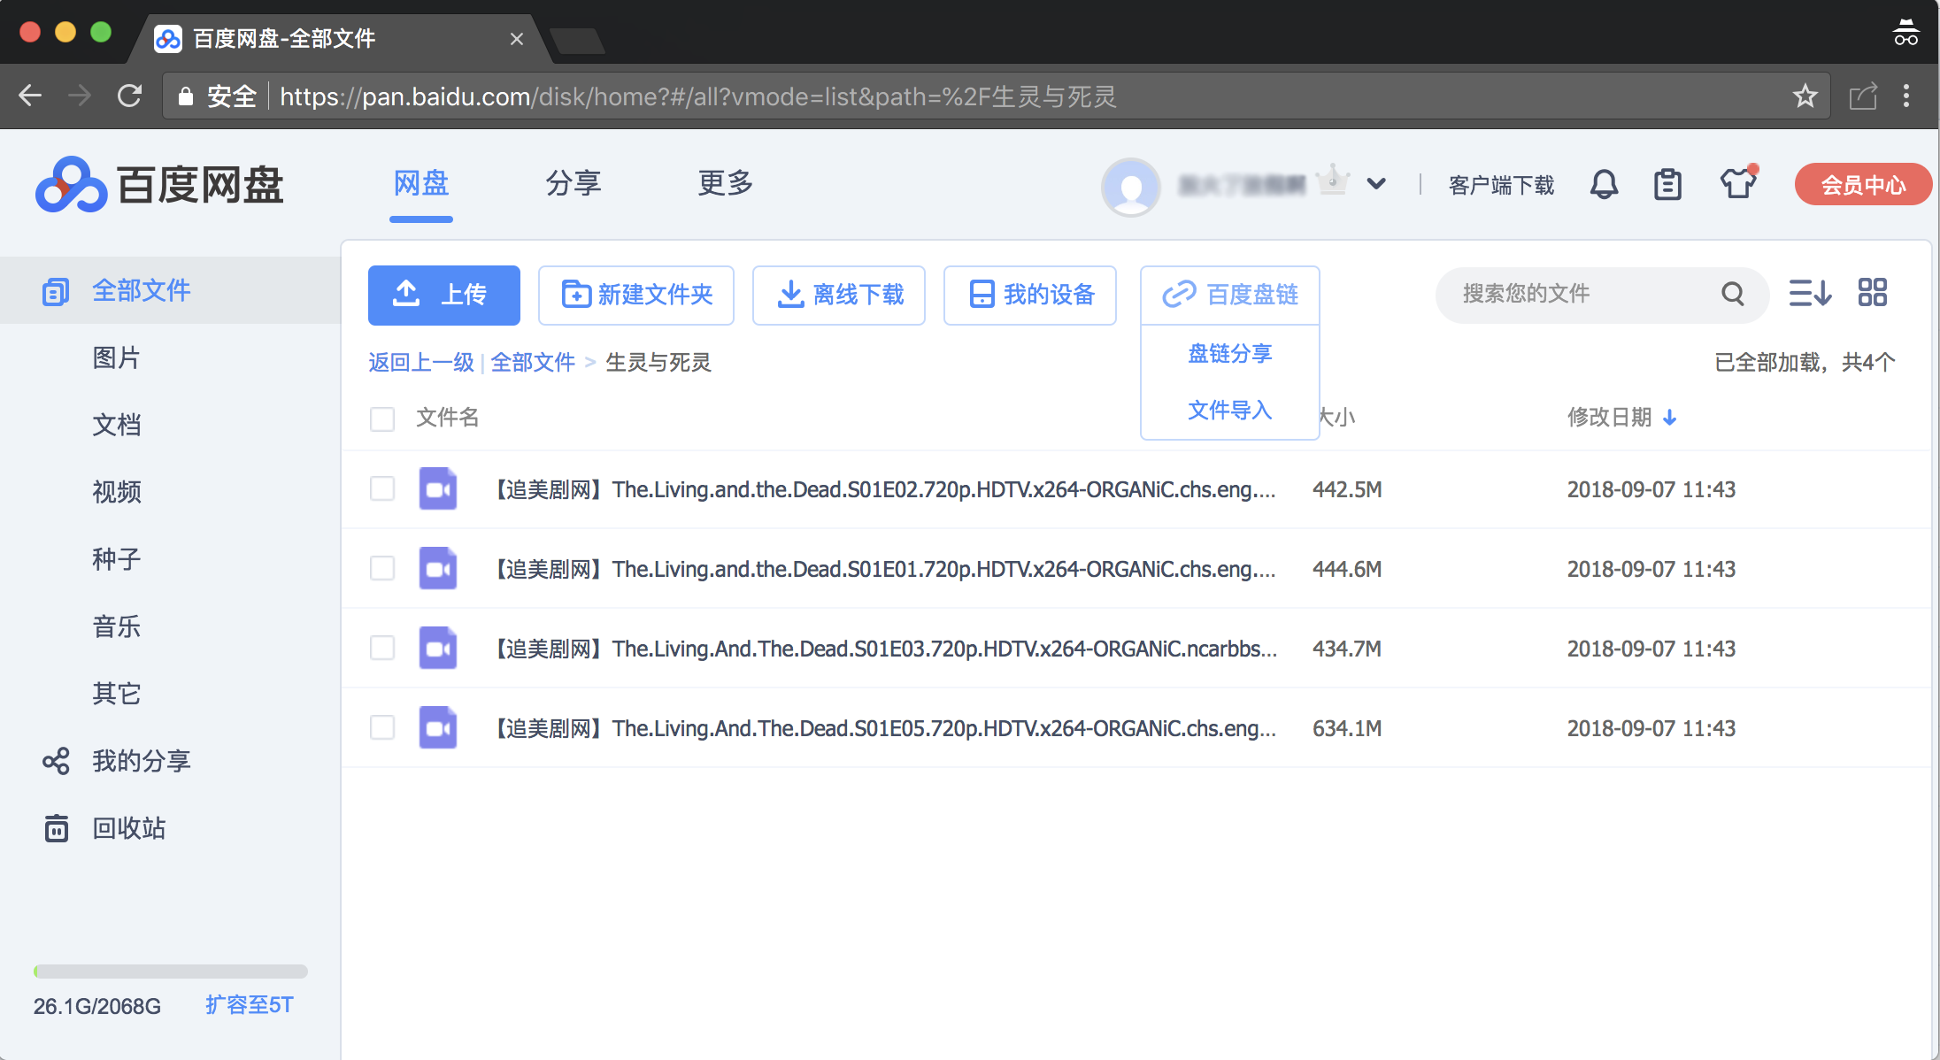Switch to grid view icon
This screenshot has width=1940, height=1060.
coord(1872,293)
